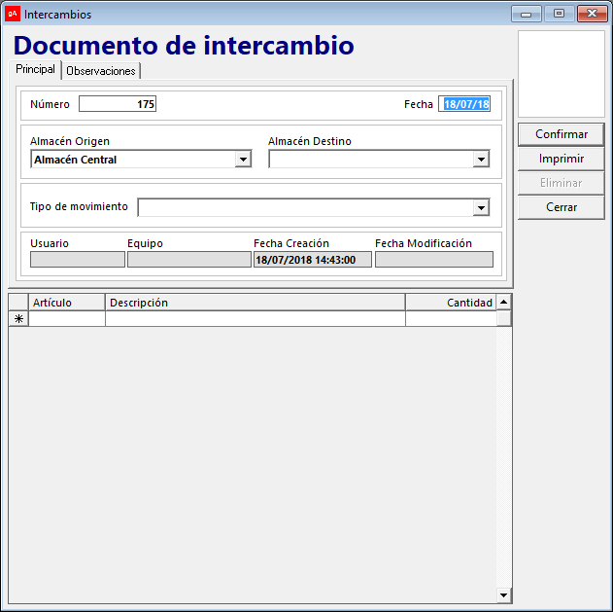
Task: Expand the Almacén Destino dropdown list
Action: click(x=480, y=160)
